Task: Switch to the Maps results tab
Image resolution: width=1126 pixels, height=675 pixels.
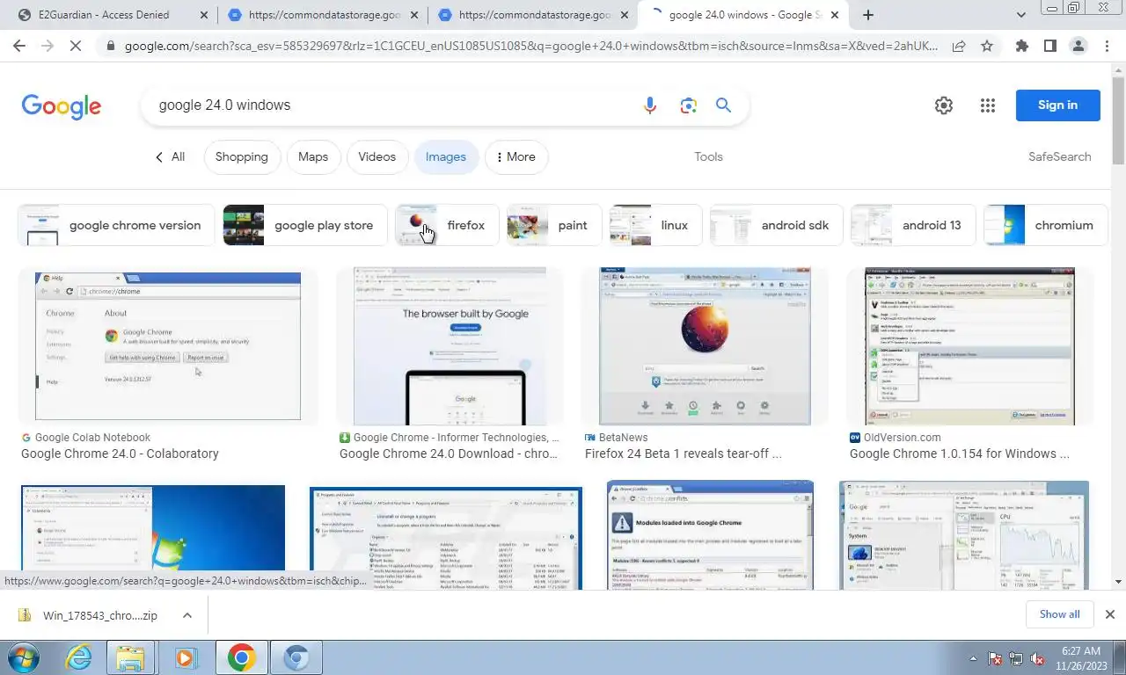Action: tap(313, 157)
